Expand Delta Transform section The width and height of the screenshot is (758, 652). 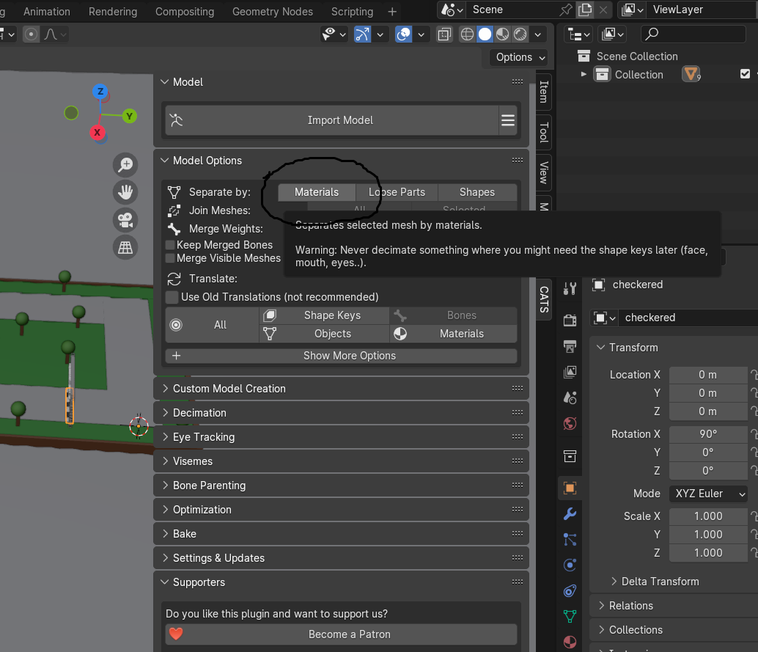pyautogui.click(x=655, y=582)
